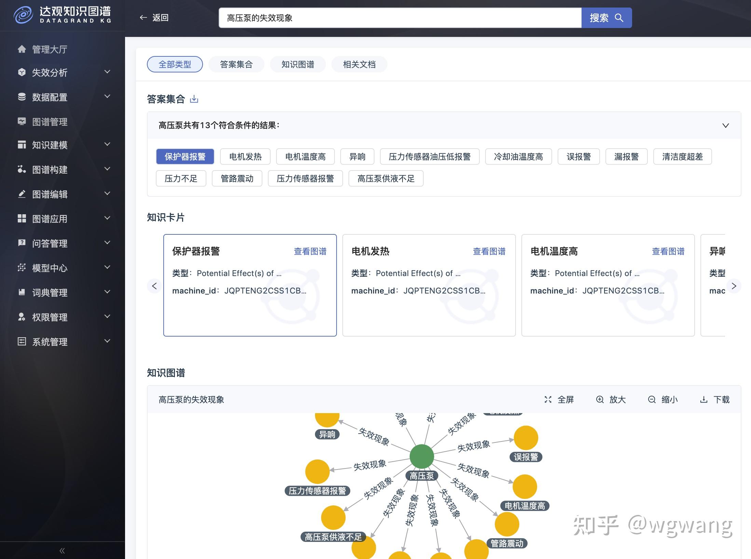Select the 图谱管理 sidebar icon
This screenshot has width=751, height=559.
[x=22, y=122]
